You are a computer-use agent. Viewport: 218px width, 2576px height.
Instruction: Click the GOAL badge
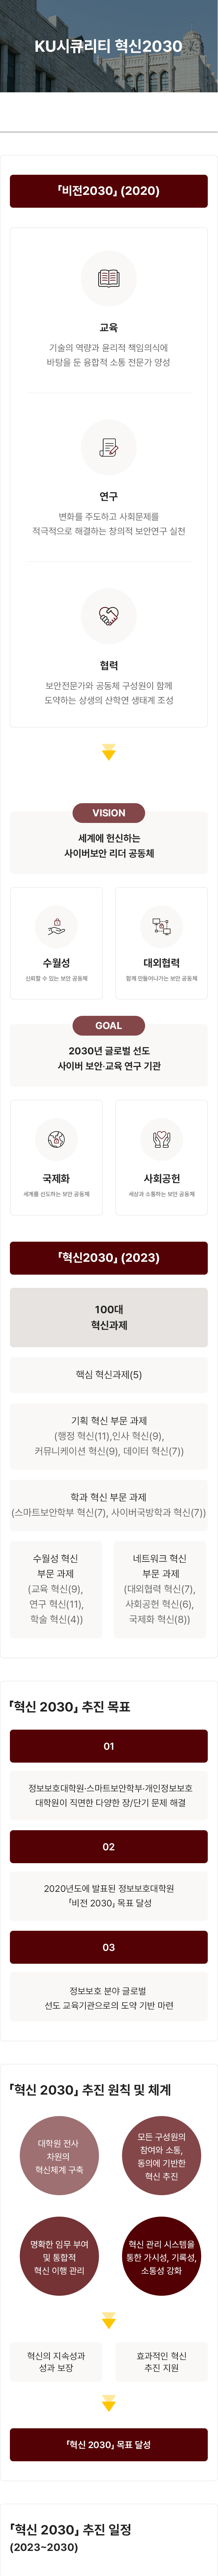[x=109, y=1026]
